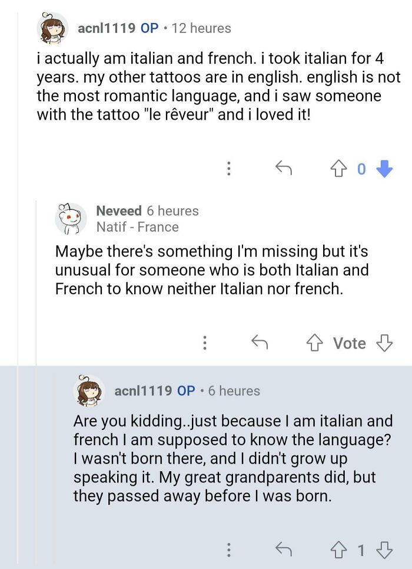Image resolution: width=412 pixels, height=569 pixels.
Task: Open the overflow menu on Neveed's comment
Action: coord(205,343)
